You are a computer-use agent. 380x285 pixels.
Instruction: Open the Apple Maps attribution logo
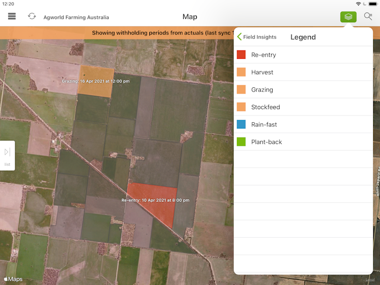coord(14,279)
